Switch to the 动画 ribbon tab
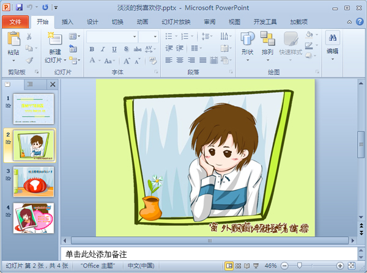Image resolution: width=367 pixels, height=273 pixels. (143, 22)
